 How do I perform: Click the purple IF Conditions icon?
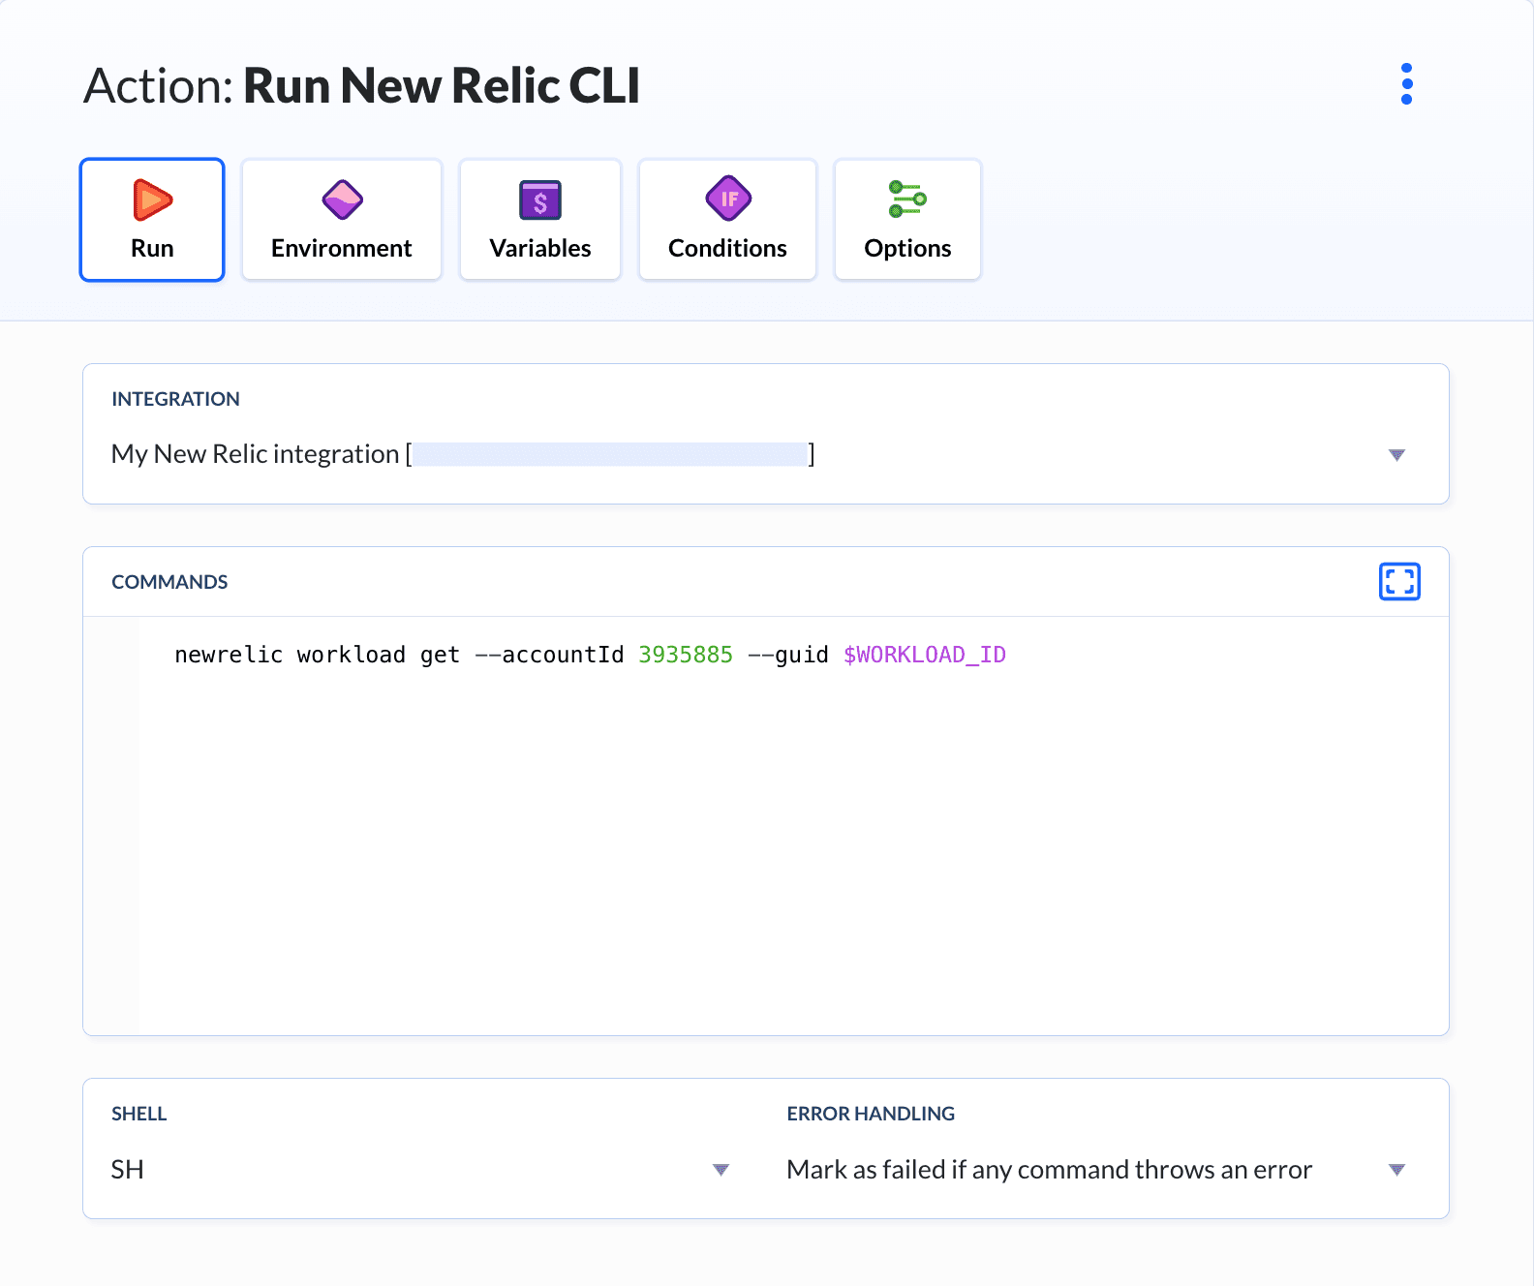click(728, 199)
